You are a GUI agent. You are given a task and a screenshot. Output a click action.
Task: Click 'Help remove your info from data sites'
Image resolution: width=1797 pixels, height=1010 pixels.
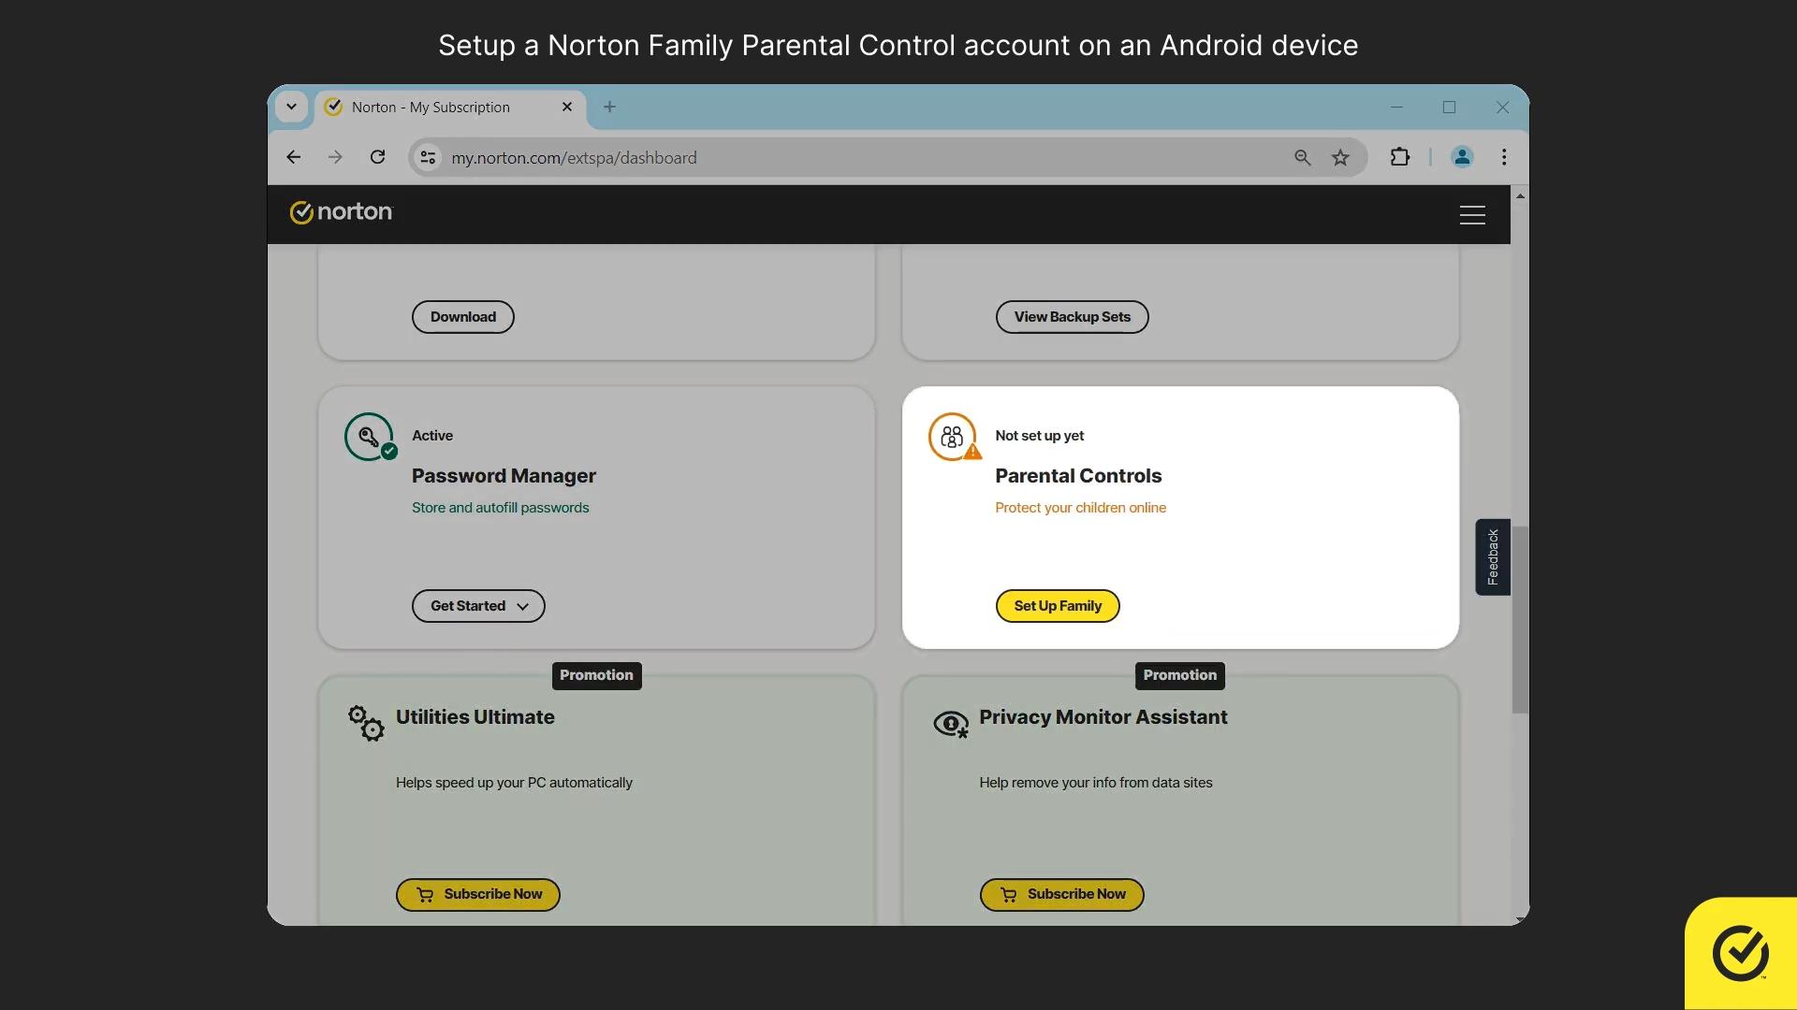[x=1095, y=783]
